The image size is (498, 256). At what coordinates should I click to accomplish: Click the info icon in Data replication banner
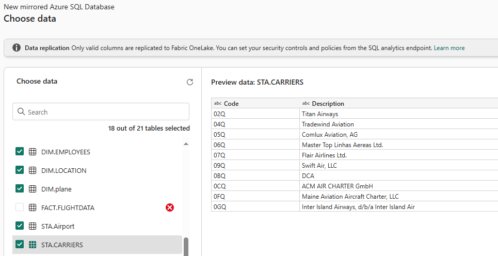17,48
